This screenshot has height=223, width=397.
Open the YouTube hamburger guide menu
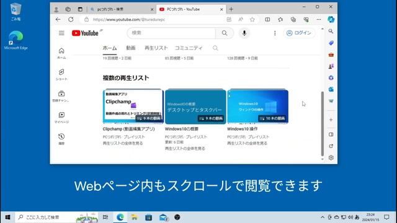(x=61, y=33)
